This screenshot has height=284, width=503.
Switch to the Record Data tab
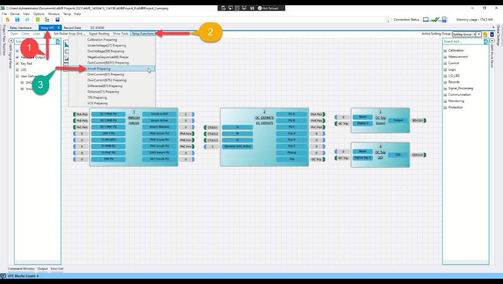[x=72, y=28]
